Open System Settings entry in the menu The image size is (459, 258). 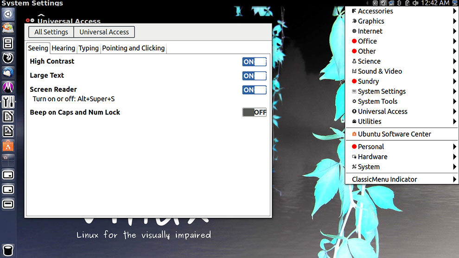[402, 91]
